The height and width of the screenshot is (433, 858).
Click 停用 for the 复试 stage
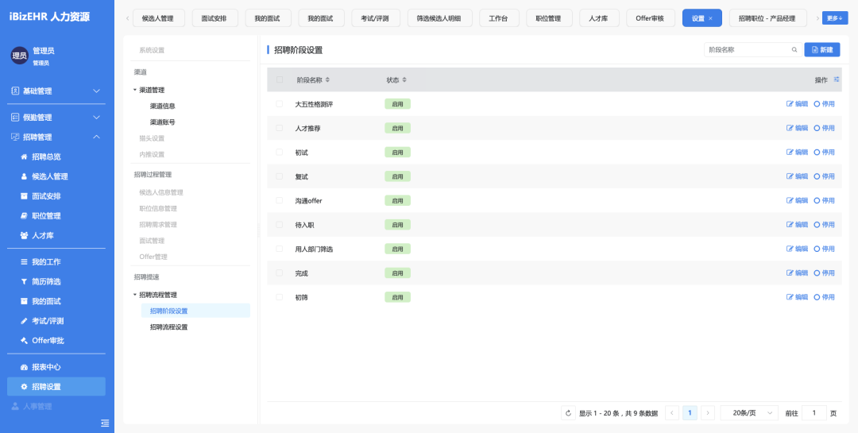point(824,176)
